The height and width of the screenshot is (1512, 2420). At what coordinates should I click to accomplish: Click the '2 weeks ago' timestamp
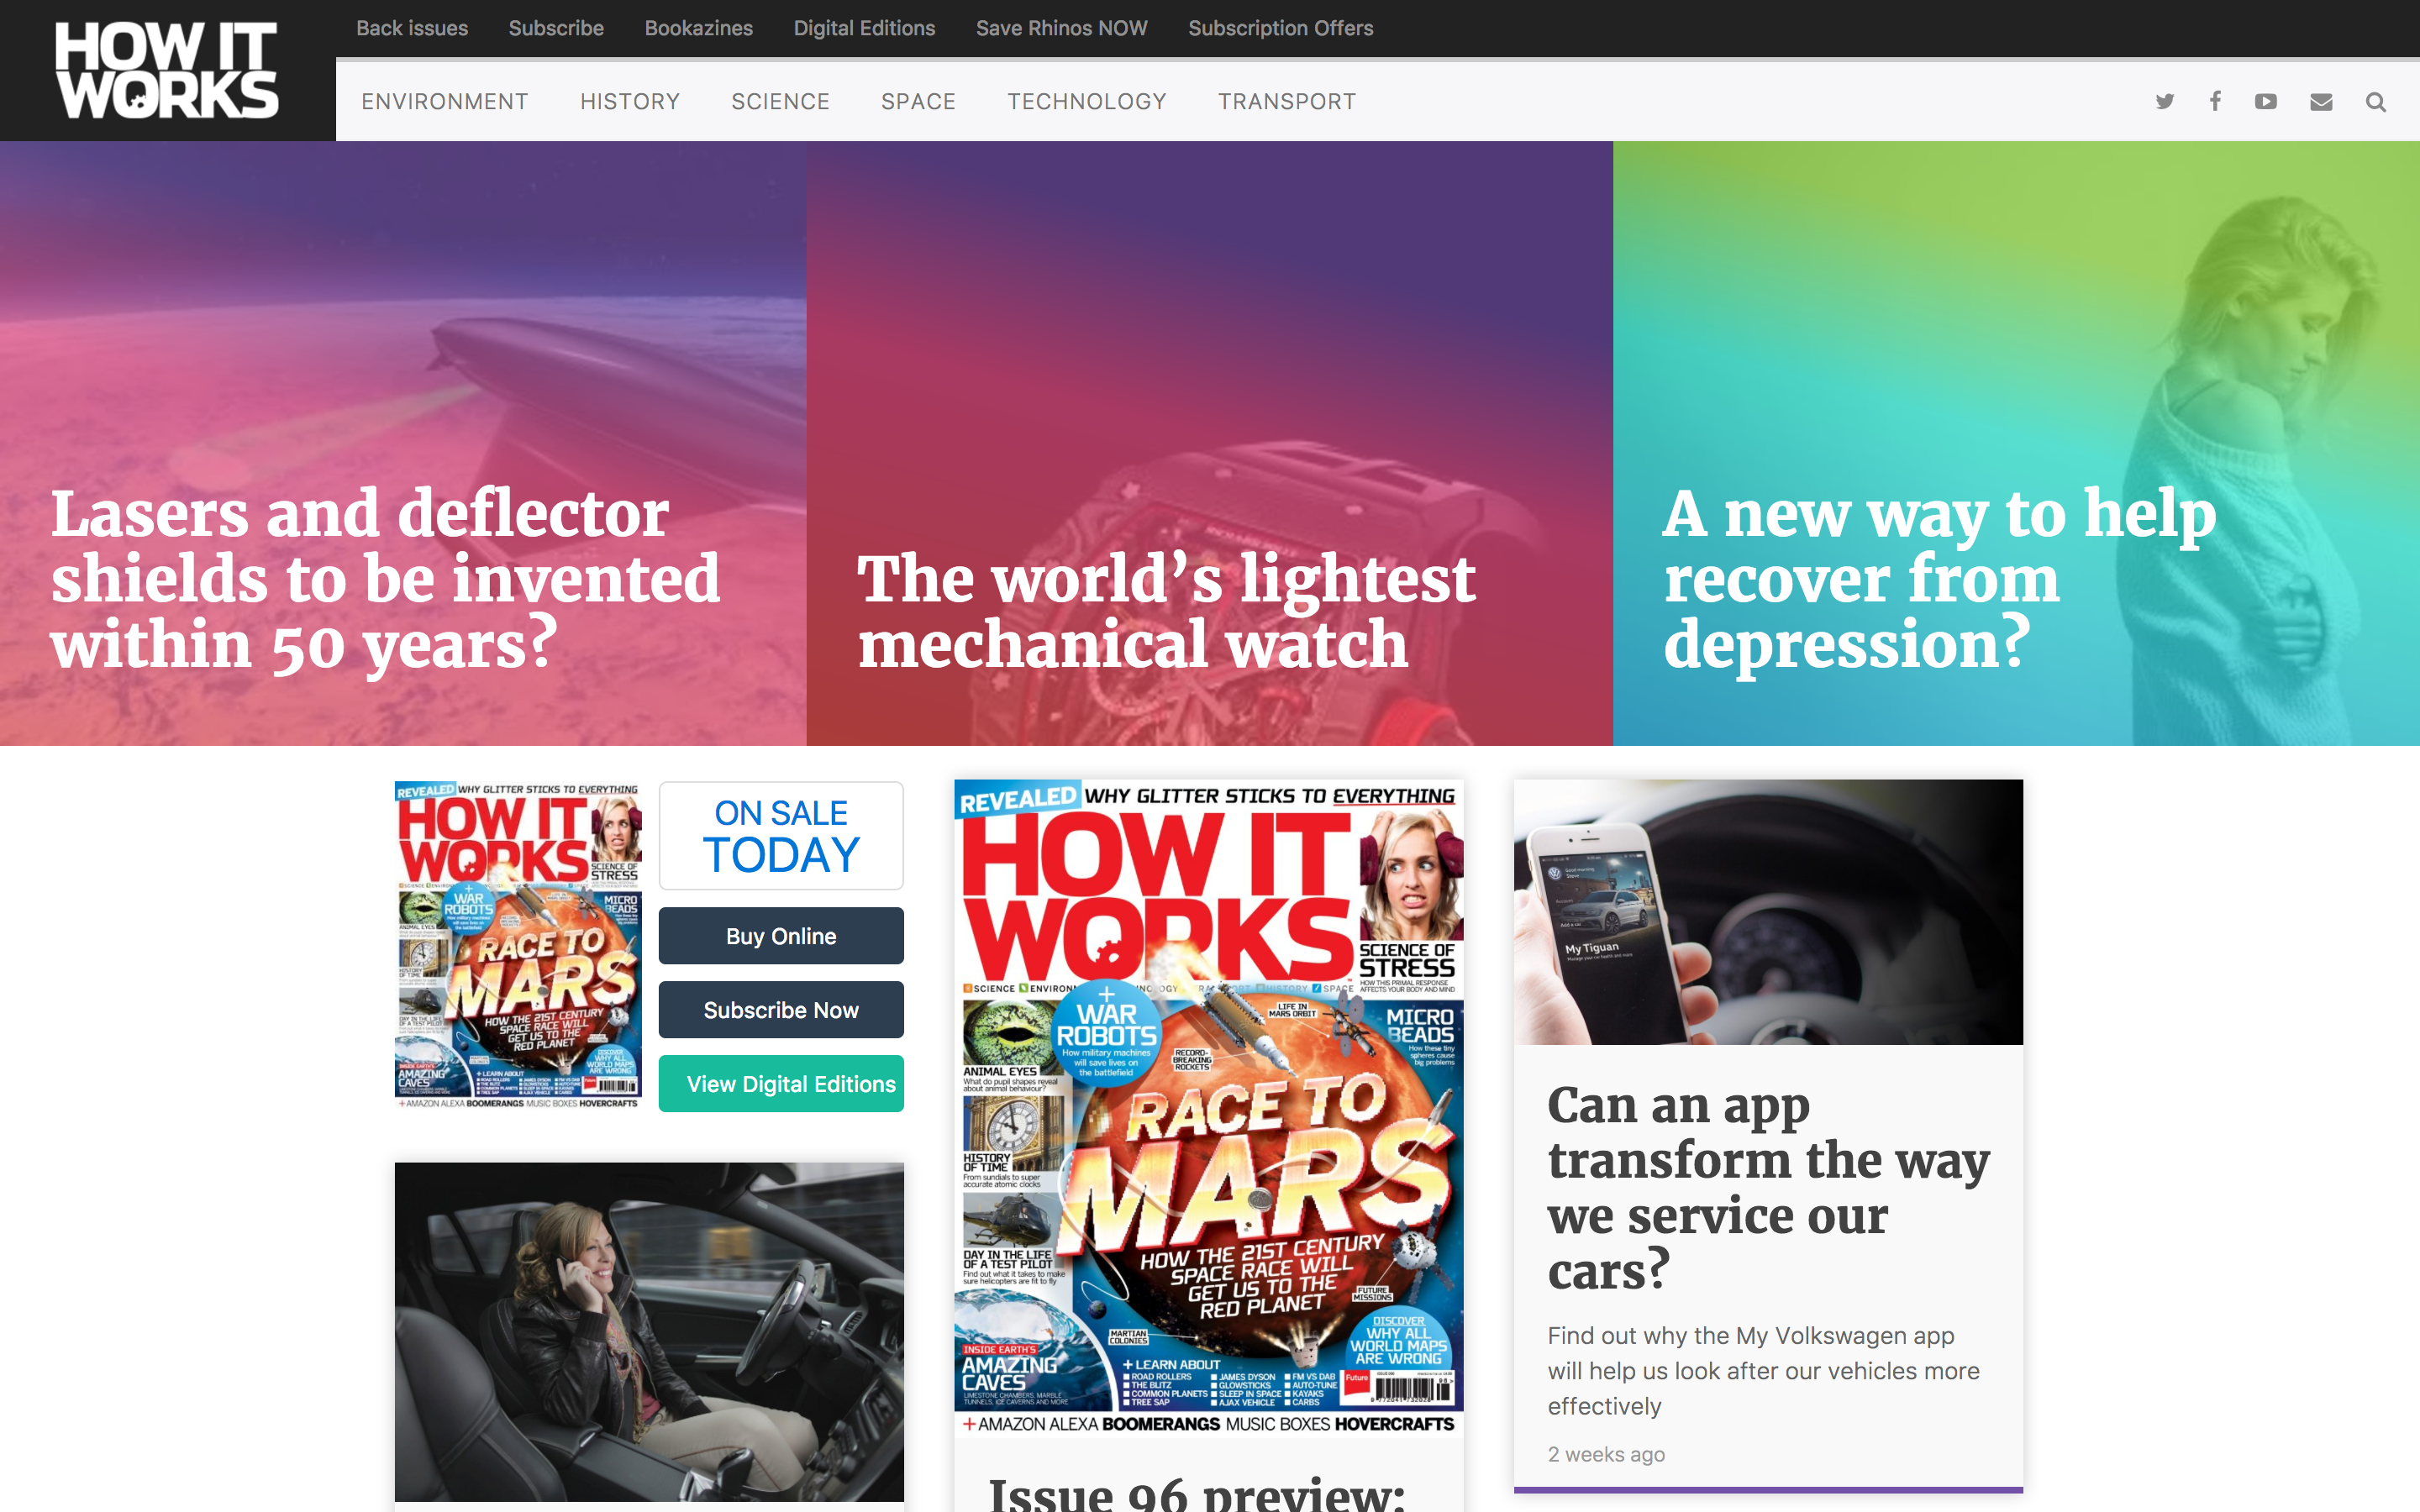pos(1606,1454)
